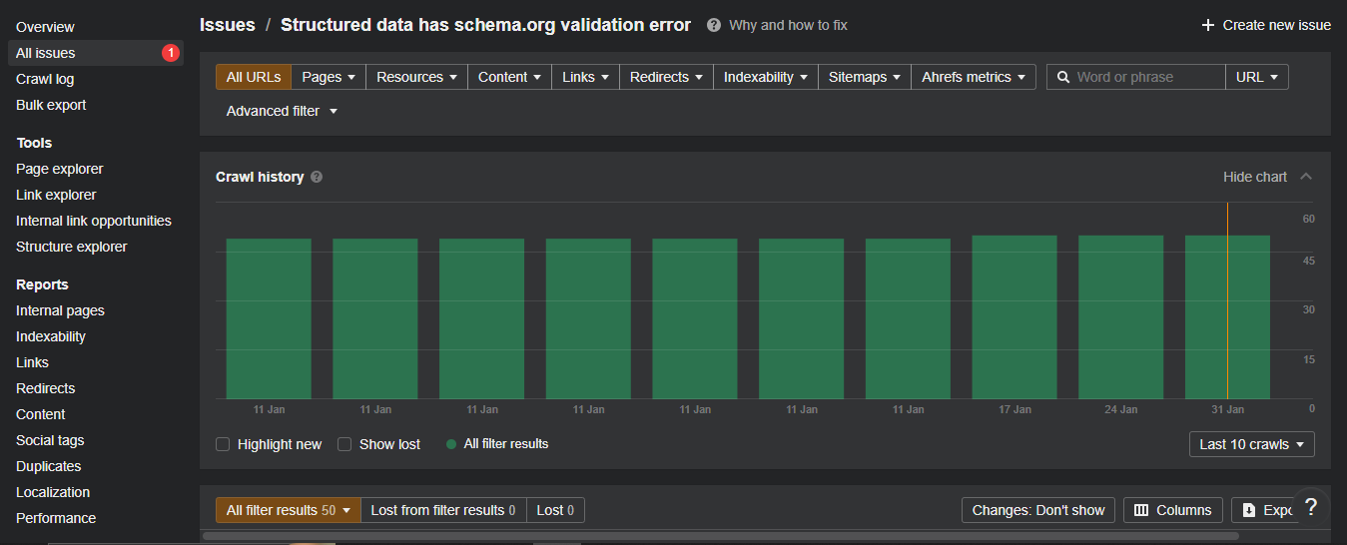Select the Lost 0 tab
Image resolution: width=1347 pixels, height=545 pixels.
(555, 510)
